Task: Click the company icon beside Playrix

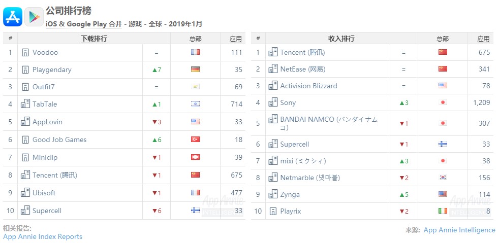Action: 273,211
